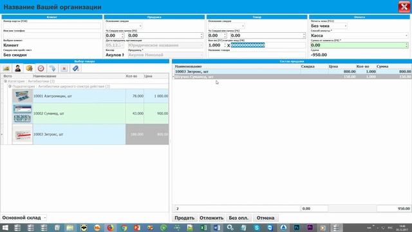The width and height of the screenshot is (412, 232).
Task: Click the Азитромицин product thumbnail
Action: pyautogui.click(x=23, y=96)
